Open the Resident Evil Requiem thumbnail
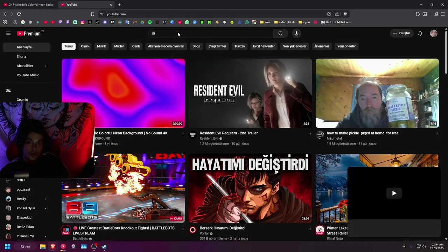The image size is (448, 252). 250,93
